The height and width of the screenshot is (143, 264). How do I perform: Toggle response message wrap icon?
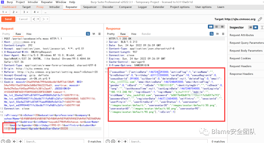click(211, 34)
